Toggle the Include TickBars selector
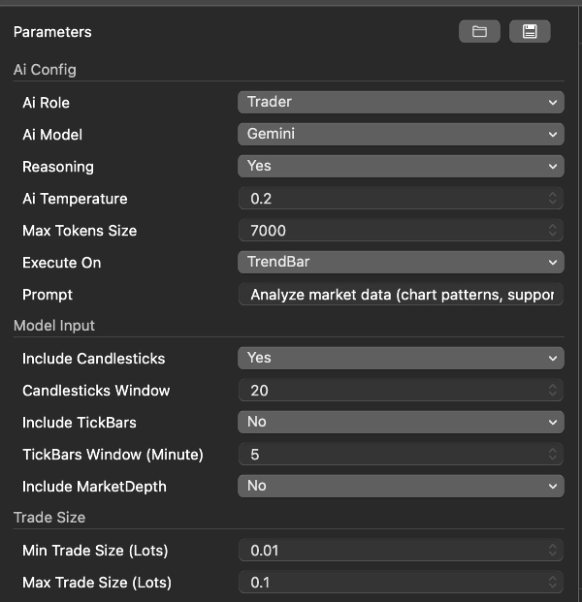This screenshot has width=582, height=602. [x=401, y=422]
